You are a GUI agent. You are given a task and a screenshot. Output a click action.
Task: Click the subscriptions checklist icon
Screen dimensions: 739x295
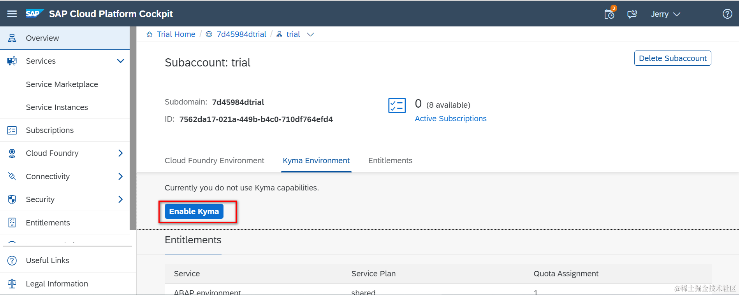[397, 106]
